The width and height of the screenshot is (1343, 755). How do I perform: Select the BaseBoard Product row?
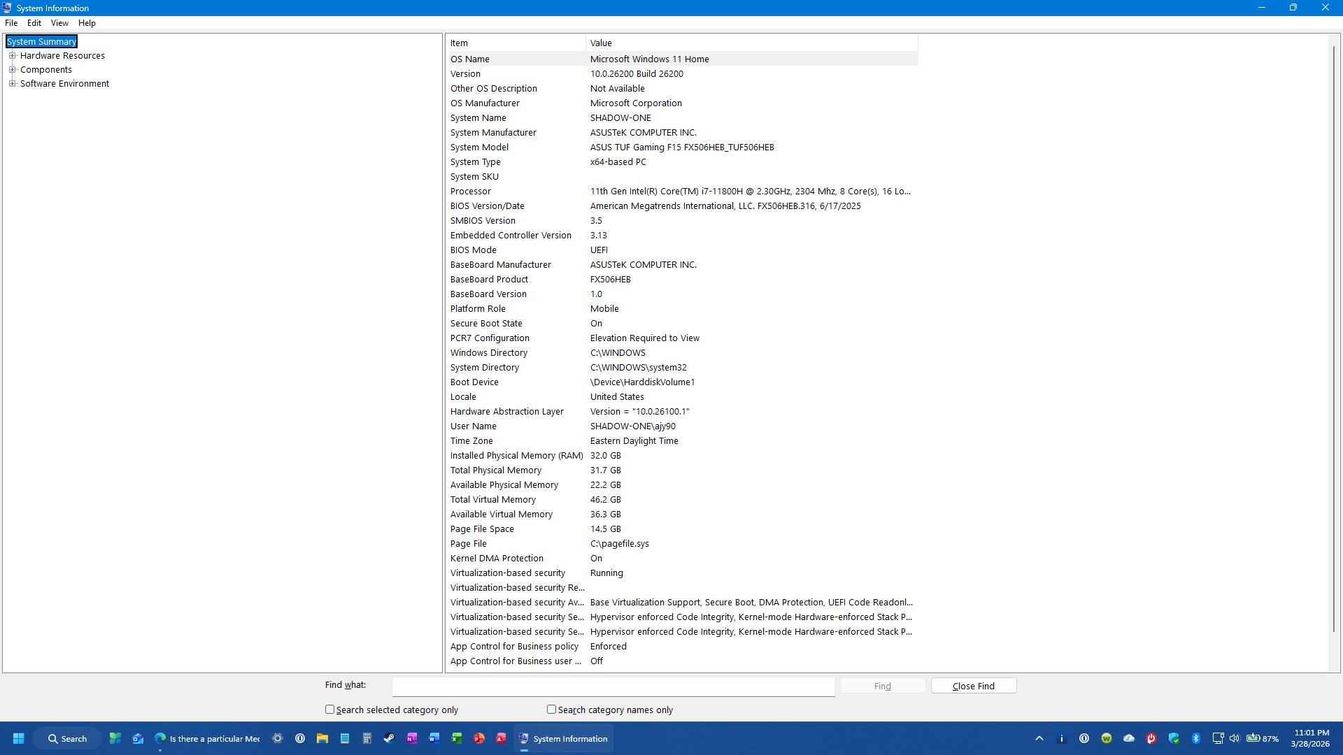coord(683,279)
